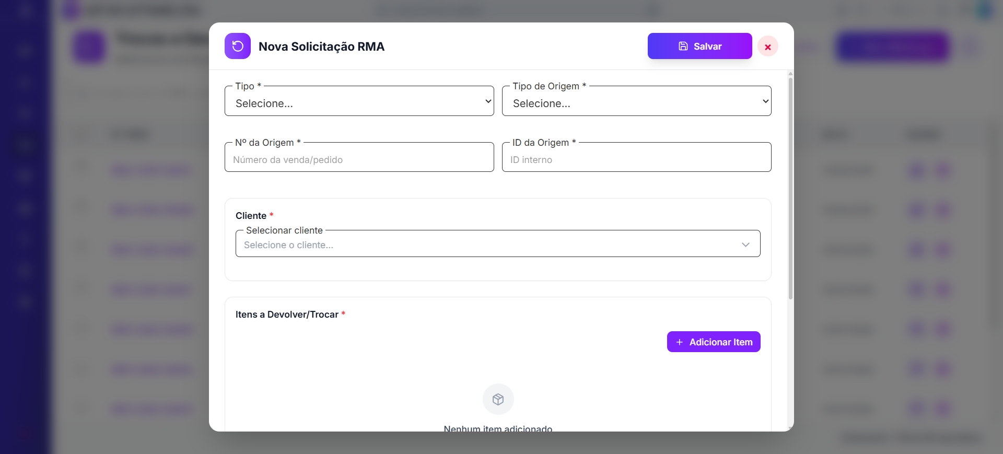
Task: Click the Nova Solicitação RMA title text
Action: pos(321,46)
